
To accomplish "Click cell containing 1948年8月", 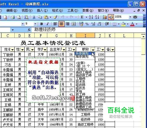I will [x=56, y=125].
